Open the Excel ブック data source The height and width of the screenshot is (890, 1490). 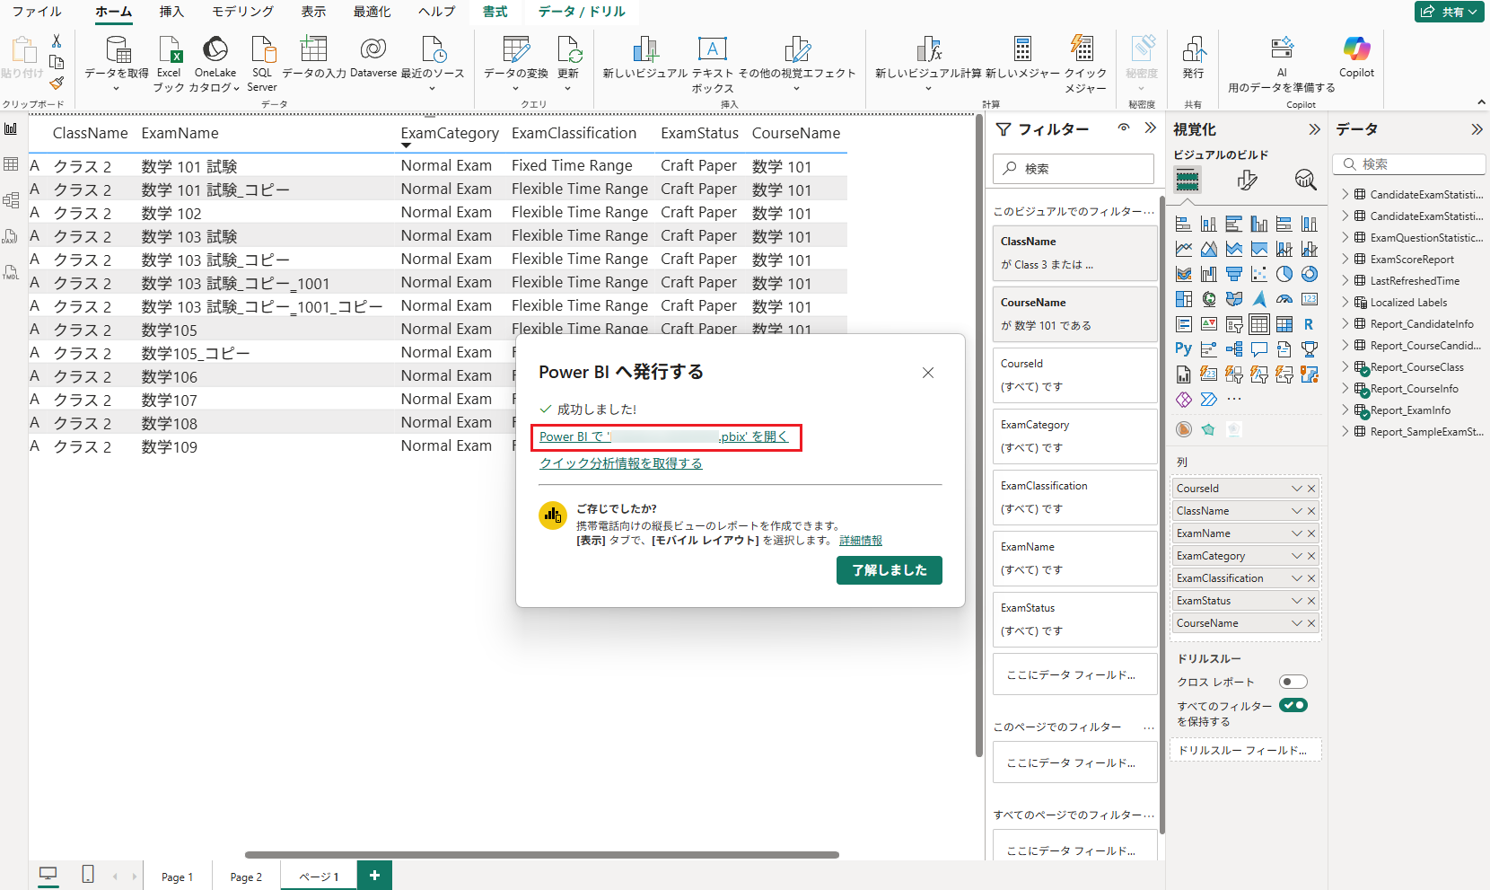click(x=169, y=50)
